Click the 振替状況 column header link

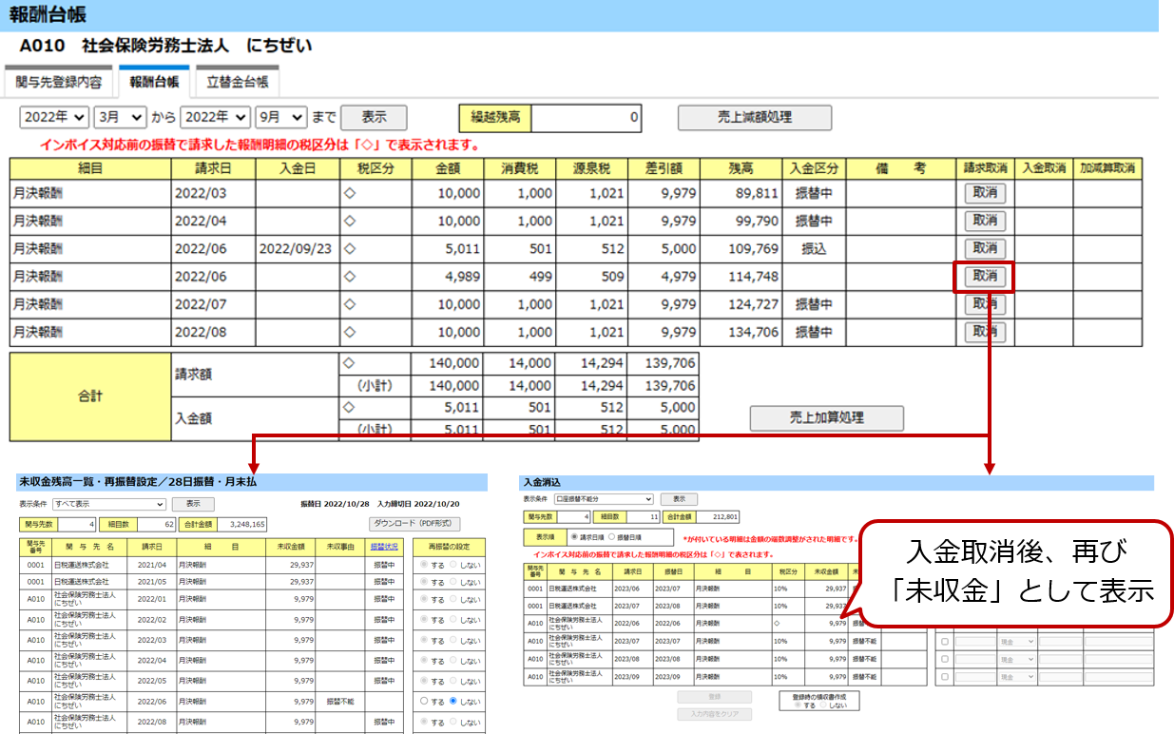[x=384, y=547]
